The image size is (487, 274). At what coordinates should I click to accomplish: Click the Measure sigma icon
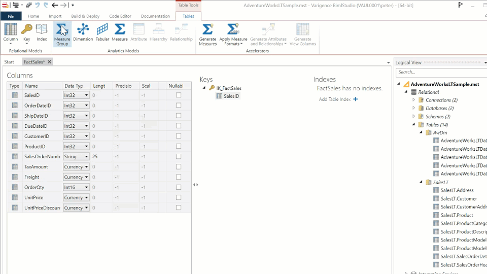(120, 29)
